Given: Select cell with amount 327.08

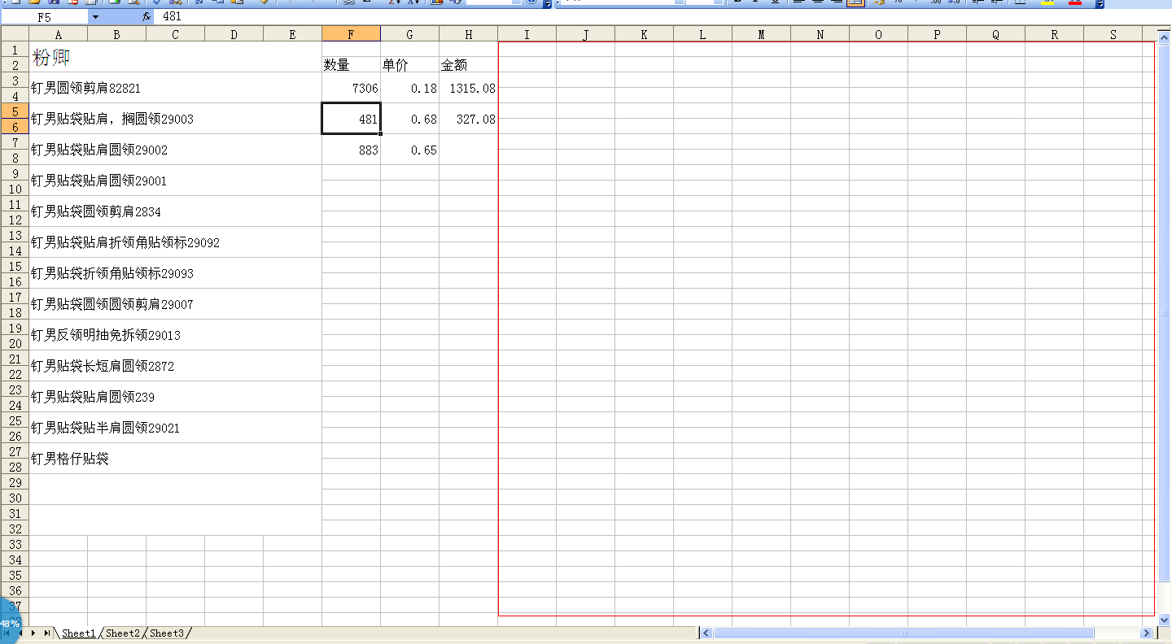Looking at the screenshot, I should pos(468,119).
